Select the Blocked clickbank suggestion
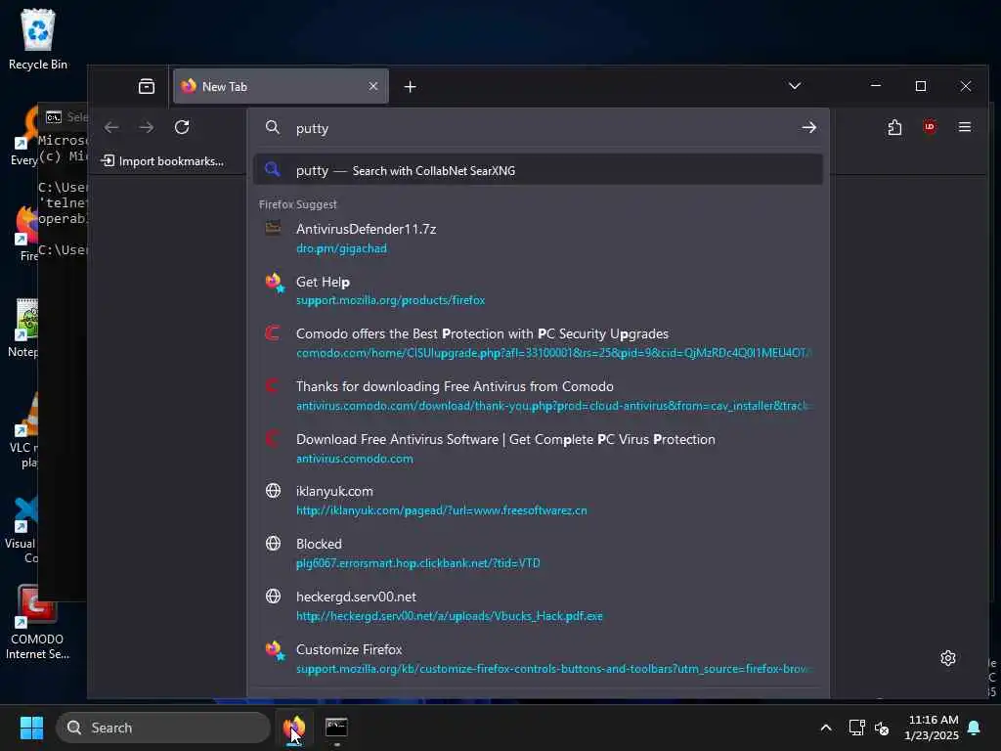Viewport: 1001px width, 751px height. pos(539,553)
